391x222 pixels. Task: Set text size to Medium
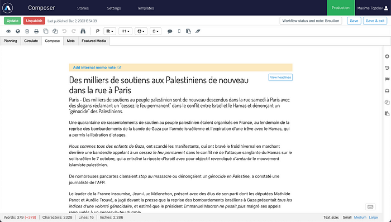pos(360,218)
